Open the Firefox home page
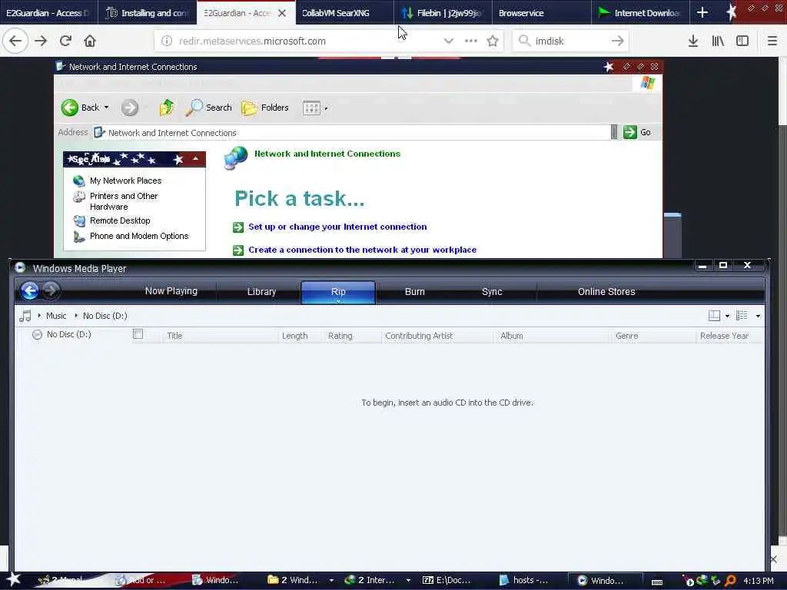The height and width of the screenshot is (590, 787). (90, 41)
